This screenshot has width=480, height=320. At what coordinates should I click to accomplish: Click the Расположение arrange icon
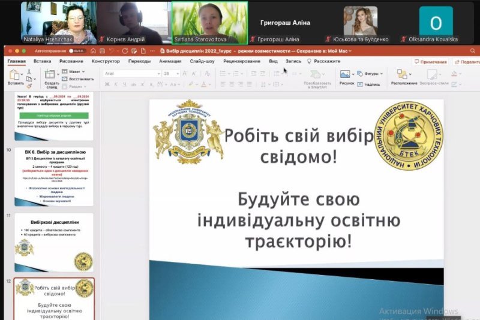[x=401, y=74]
